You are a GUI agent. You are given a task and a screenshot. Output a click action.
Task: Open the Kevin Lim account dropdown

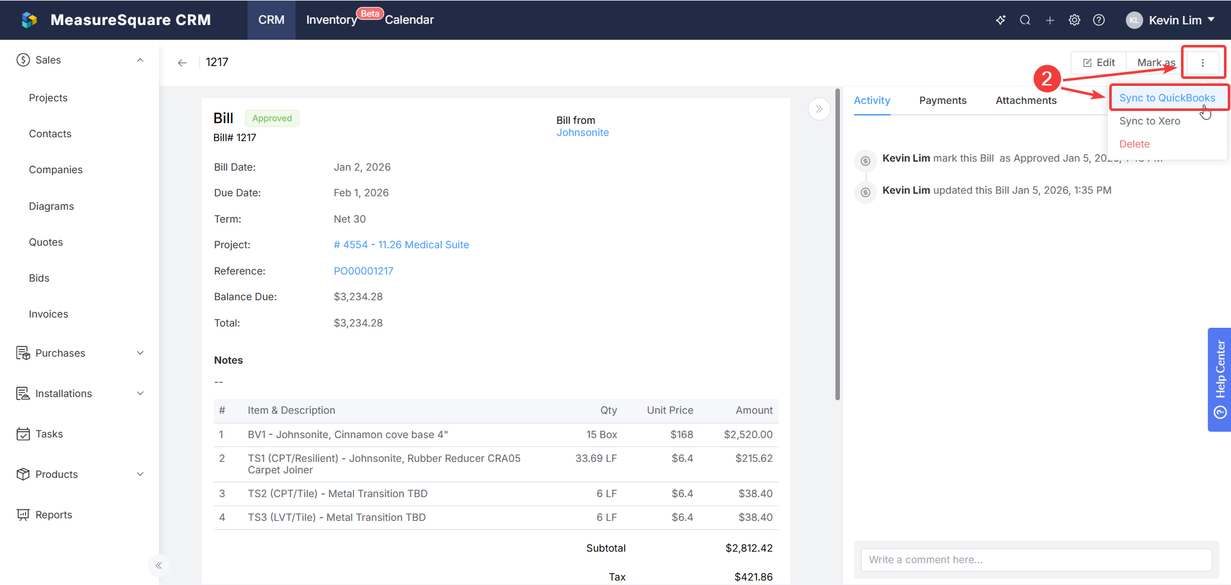pyautogui.click(x=1171, y=20)
